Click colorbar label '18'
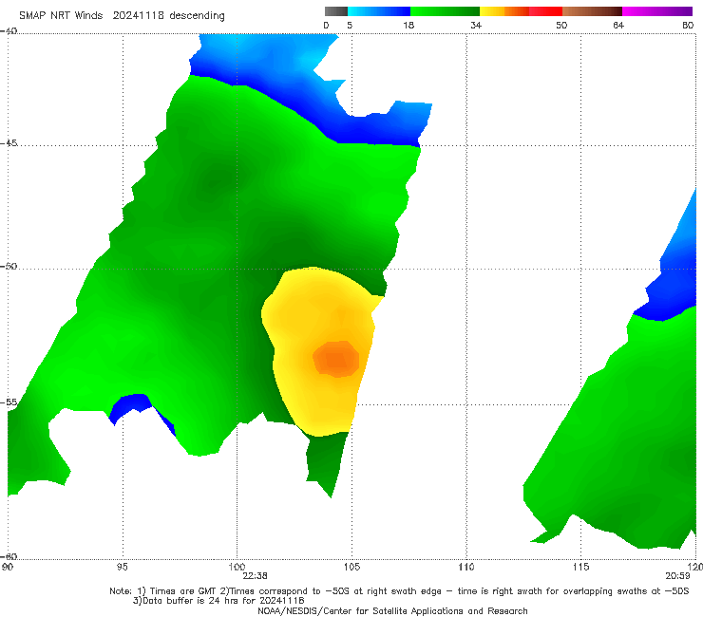The image size is (703, 617). (x=408, y=25)
